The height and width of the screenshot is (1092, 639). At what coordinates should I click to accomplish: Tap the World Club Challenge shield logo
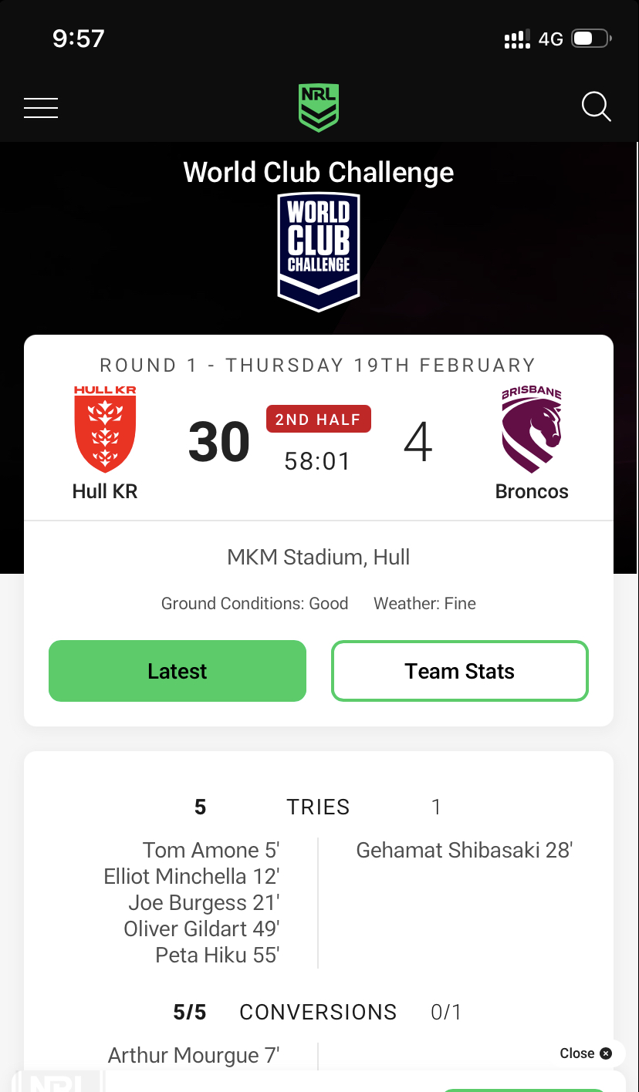319,251
